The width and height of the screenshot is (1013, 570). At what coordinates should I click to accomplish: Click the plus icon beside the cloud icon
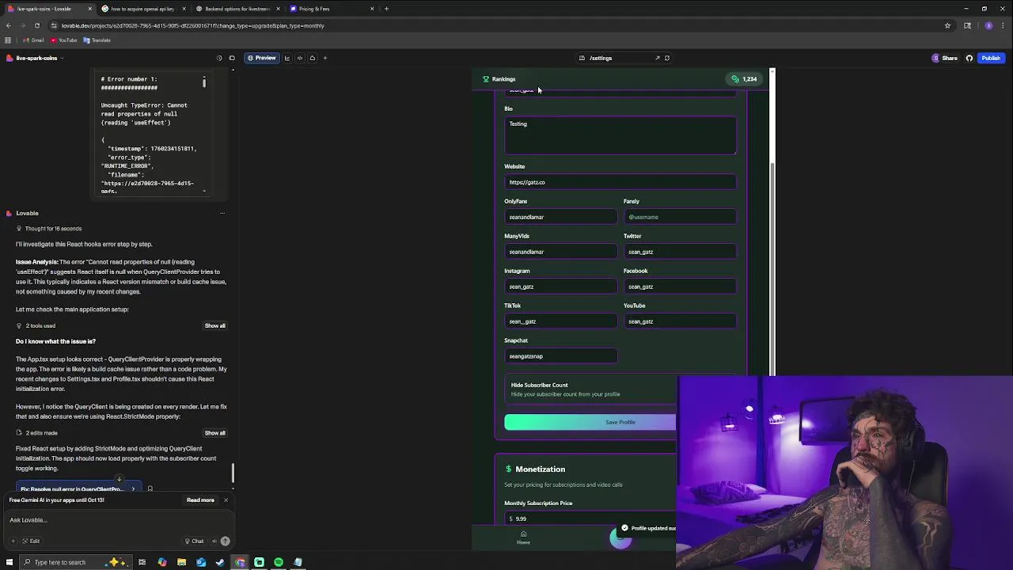pos(324,58)
